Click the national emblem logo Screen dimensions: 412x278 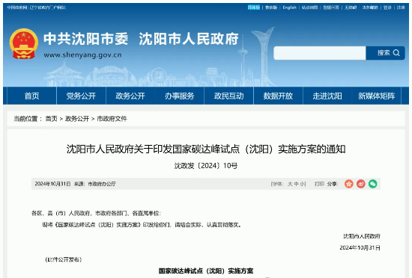pos(24,43)
